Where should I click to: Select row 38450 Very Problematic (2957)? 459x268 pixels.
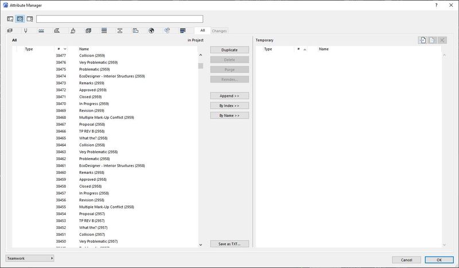105,242
